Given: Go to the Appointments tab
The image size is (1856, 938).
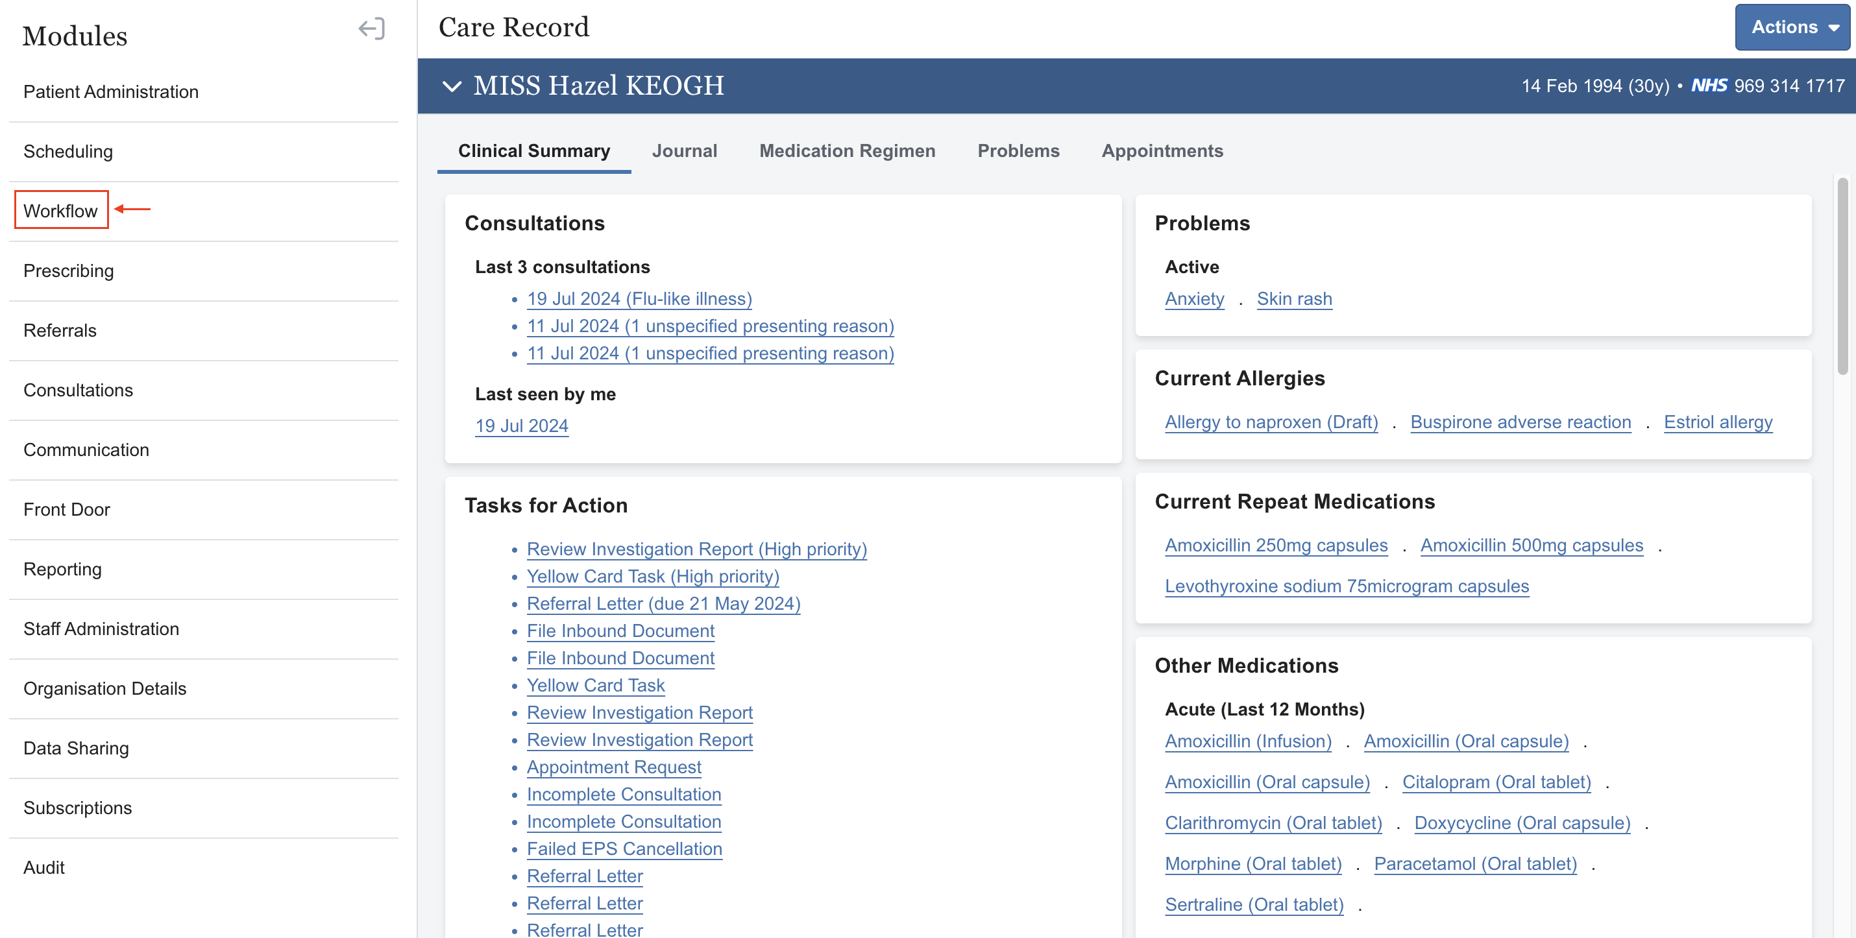Looking at the screenshot, I should click(1162, 150).
